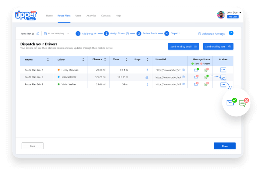Go to the Home menu
This screenshot has width=263, height=175.
tap(49, 15)
